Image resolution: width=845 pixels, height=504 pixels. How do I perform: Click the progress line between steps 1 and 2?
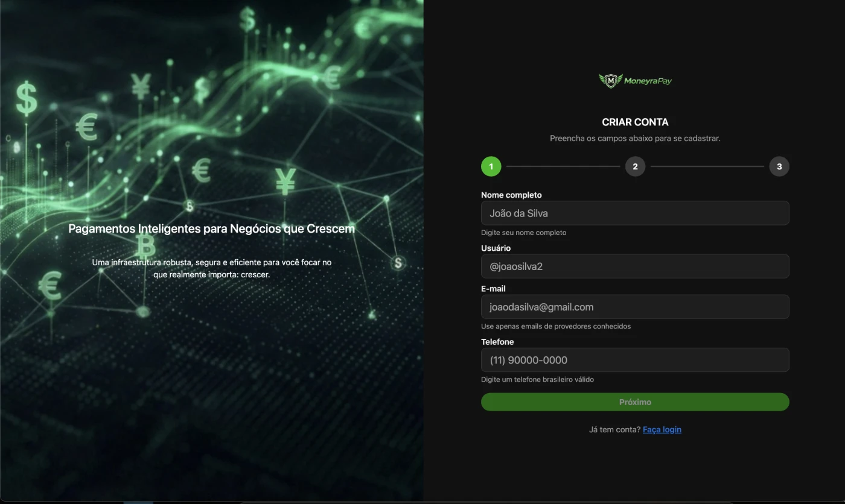tap(563, 166)
